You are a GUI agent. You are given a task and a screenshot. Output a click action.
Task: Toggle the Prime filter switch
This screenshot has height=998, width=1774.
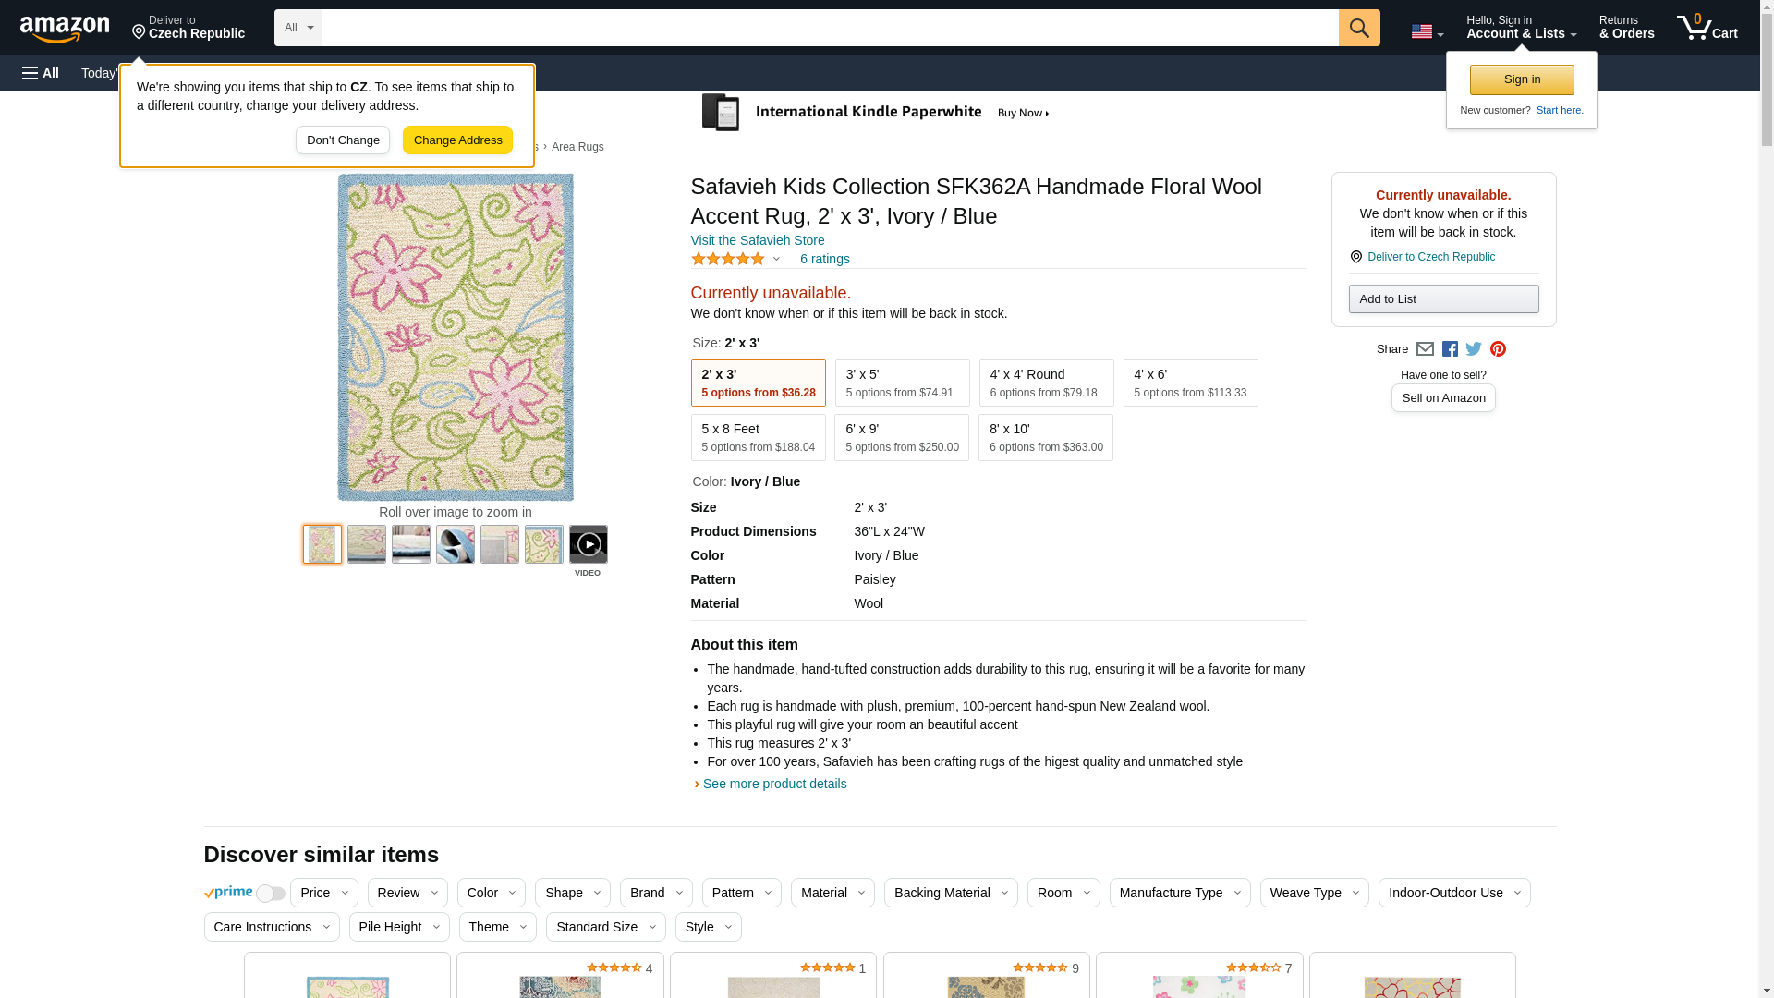tap(270, 894)
